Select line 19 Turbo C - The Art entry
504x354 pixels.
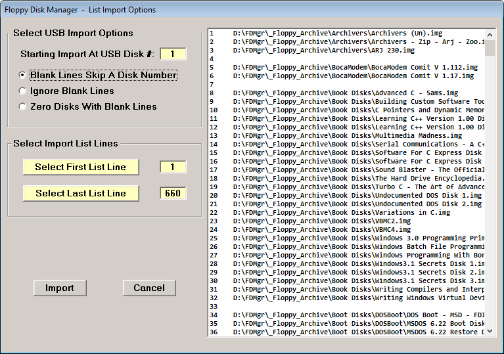pos(346,187)
